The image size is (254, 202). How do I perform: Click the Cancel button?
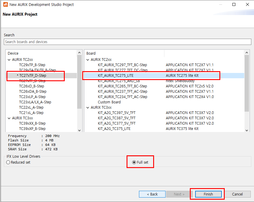point(237,194)
